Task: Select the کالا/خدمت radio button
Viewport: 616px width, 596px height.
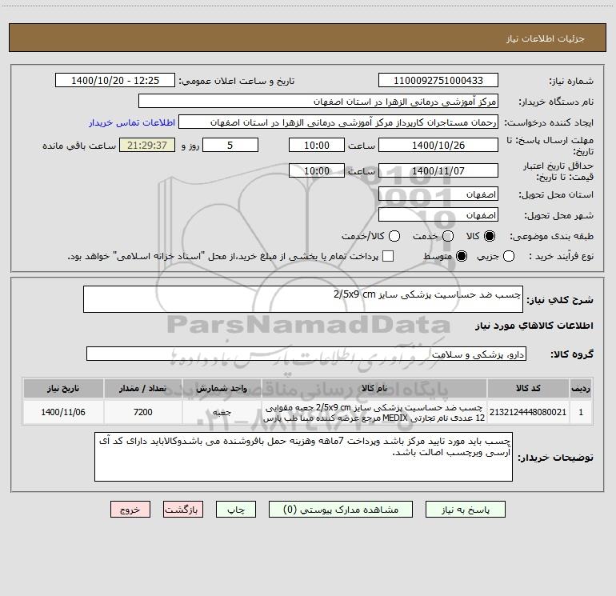Action: click(394, 236)
